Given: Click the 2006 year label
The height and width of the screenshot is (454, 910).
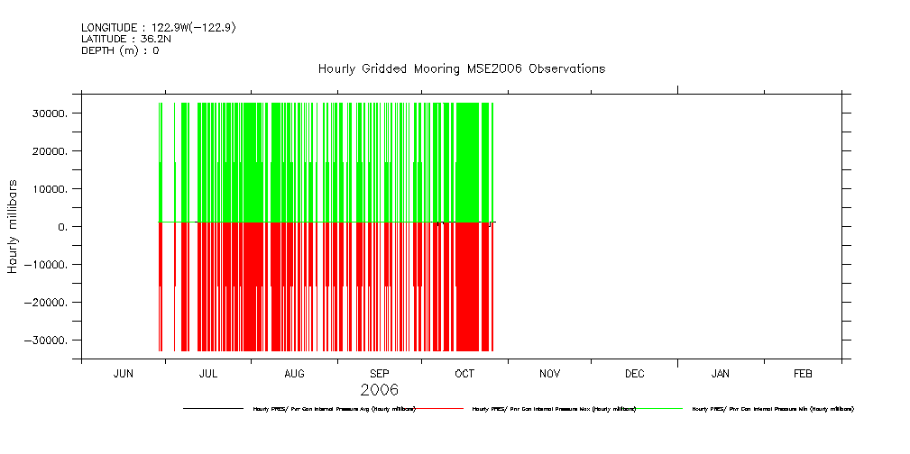Looking at the screenshot, I should coord(379,390).
